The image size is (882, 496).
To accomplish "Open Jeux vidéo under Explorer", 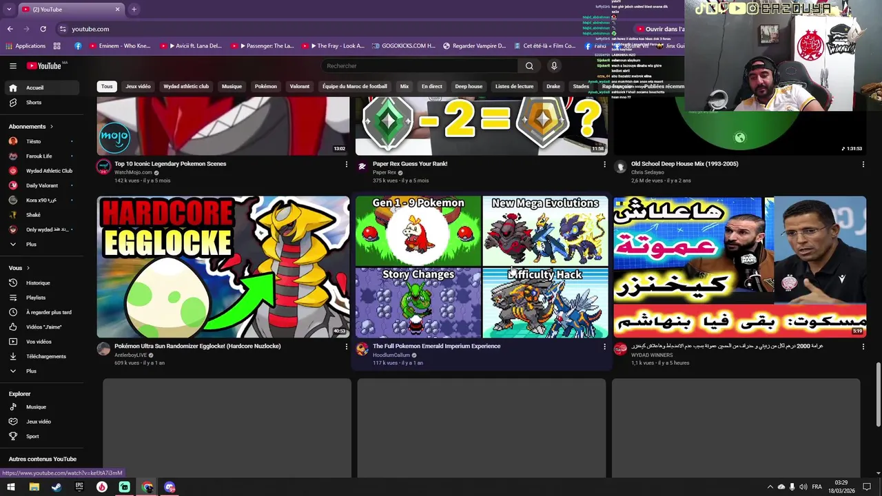I will (x=41, y=422).
